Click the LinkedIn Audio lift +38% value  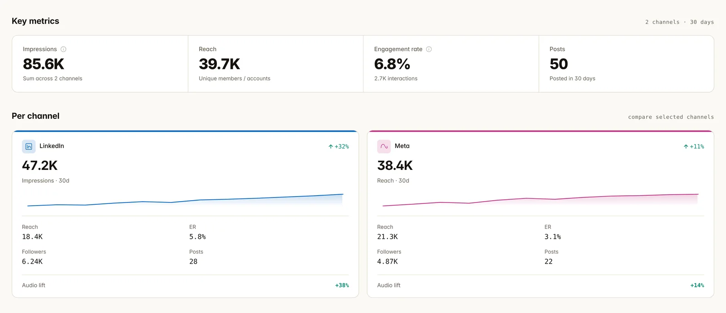pyautogui.click(x=342, y=285)
